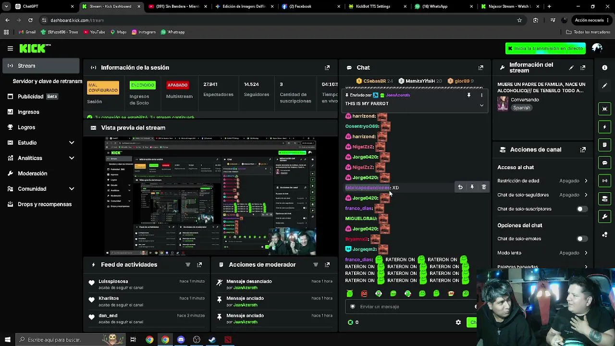Toggle Chat de solo-emotes switch
The height and width of the screenshot is (346, 615).
581,239
